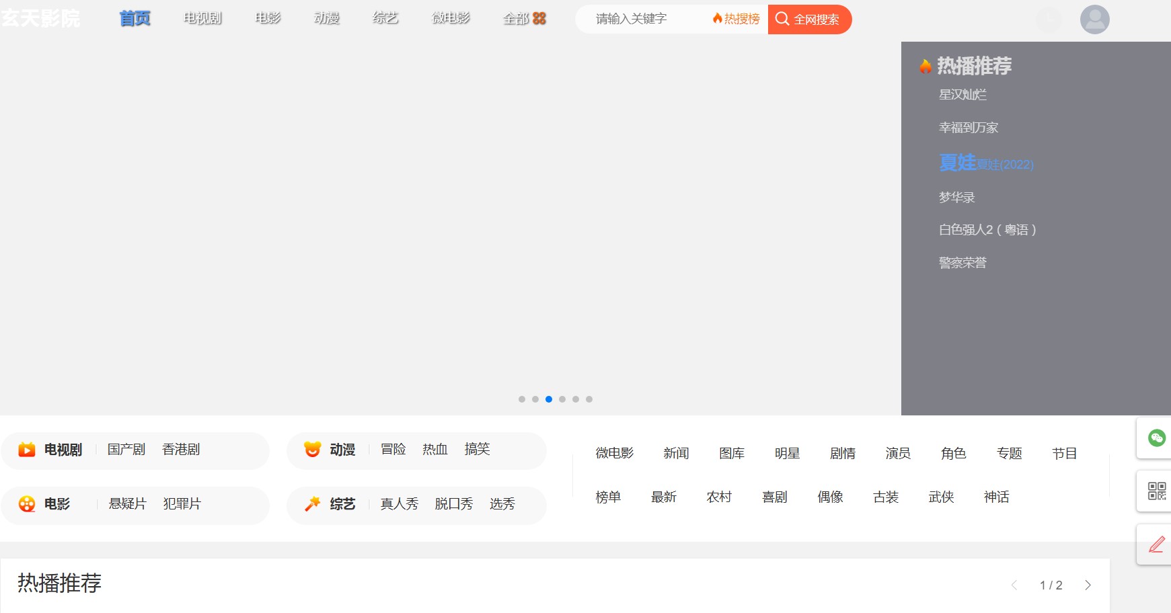Click the 国产剧 category link
This screenshot has height=613, width=1171.
pos(126,450)
